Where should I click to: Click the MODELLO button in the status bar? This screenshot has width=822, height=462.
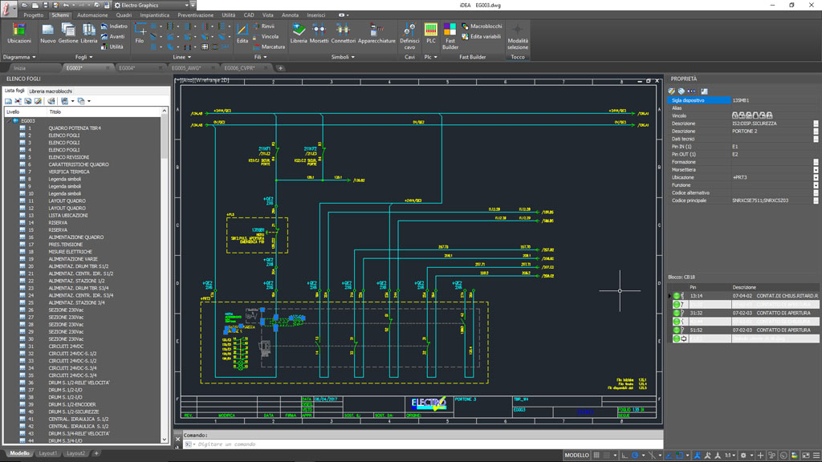580,454
